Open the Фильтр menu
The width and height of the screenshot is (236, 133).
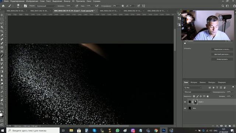click(67, 1)
